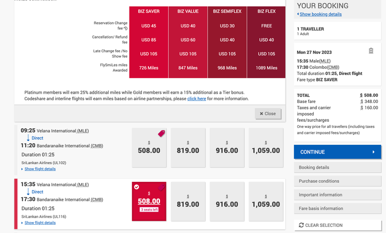The image size is (386, 233).
Task: Click 'USD 85' cancellation fee cell
Action: [x=149, y=40]
